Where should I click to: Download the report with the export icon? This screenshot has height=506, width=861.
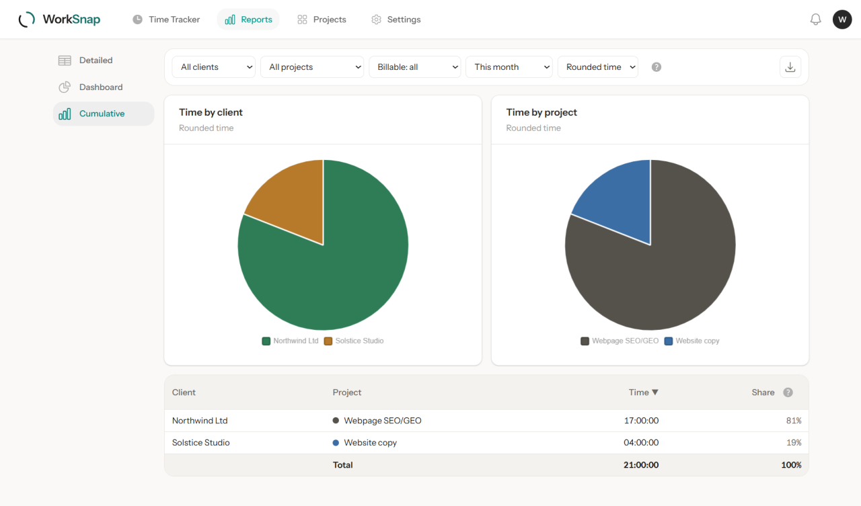(x=790, y=67)
